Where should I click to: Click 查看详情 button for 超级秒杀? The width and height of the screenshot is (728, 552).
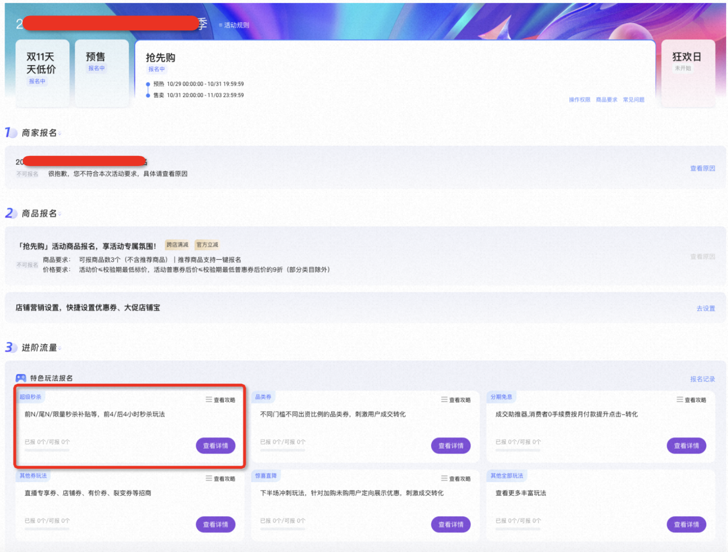(216, 446)
